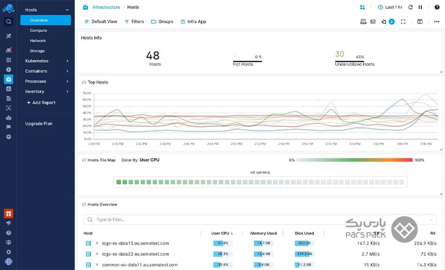Open the Filters button
The height and width of the screenshot is (270, 445).
pyautogui.click(x=135, y=21)
